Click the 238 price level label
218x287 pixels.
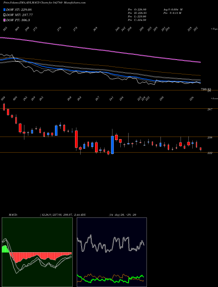click(x=210, y=138)
